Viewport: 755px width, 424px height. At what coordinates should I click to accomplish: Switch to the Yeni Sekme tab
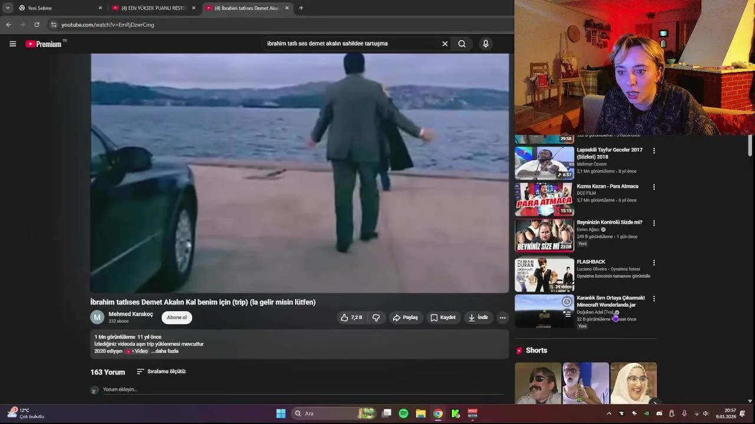(58, 8)
